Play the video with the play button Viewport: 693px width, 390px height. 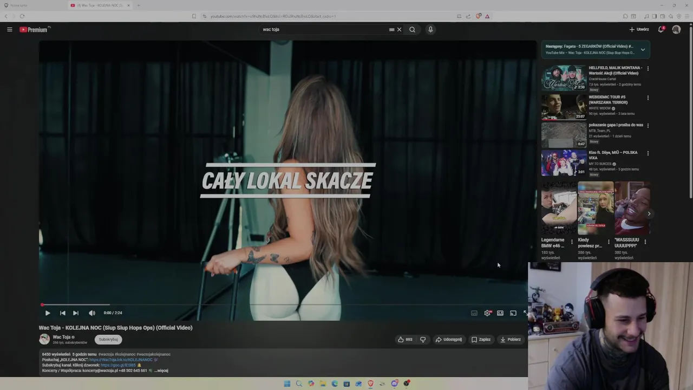point(48,313)
